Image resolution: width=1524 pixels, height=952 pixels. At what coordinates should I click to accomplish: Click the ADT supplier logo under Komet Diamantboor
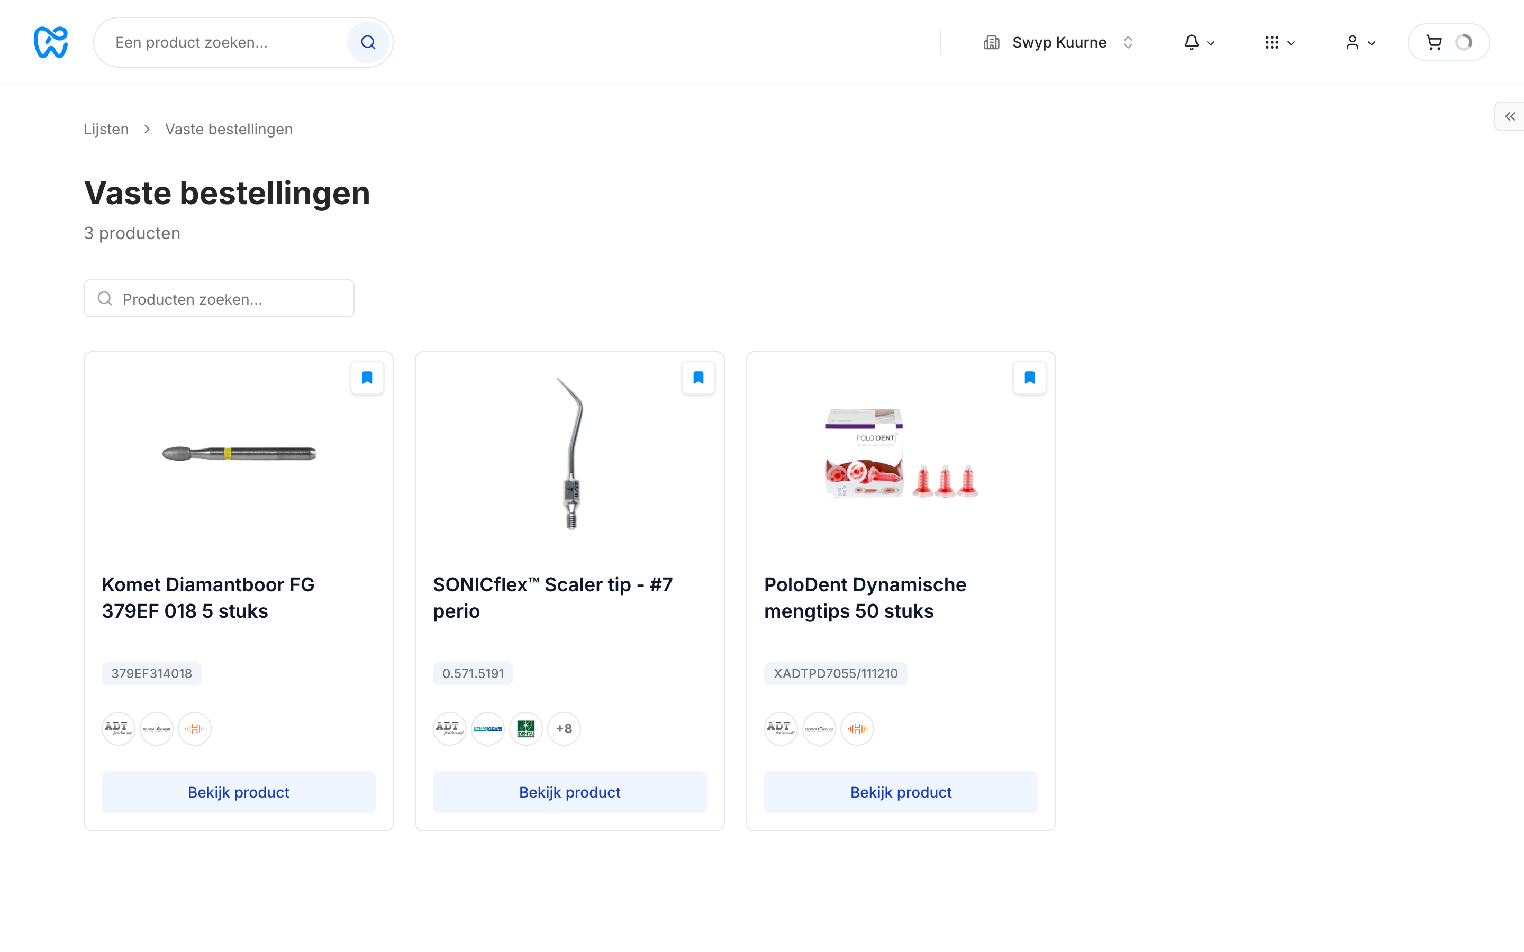tap(119, 728)
